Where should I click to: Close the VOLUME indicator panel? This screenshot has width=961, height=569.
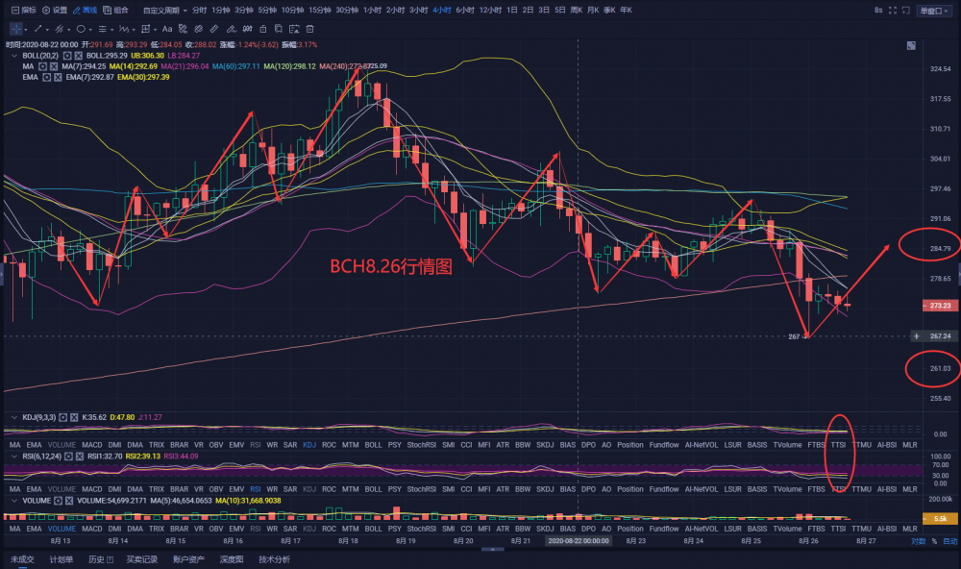pyautogui.click(x=68, y=501)
